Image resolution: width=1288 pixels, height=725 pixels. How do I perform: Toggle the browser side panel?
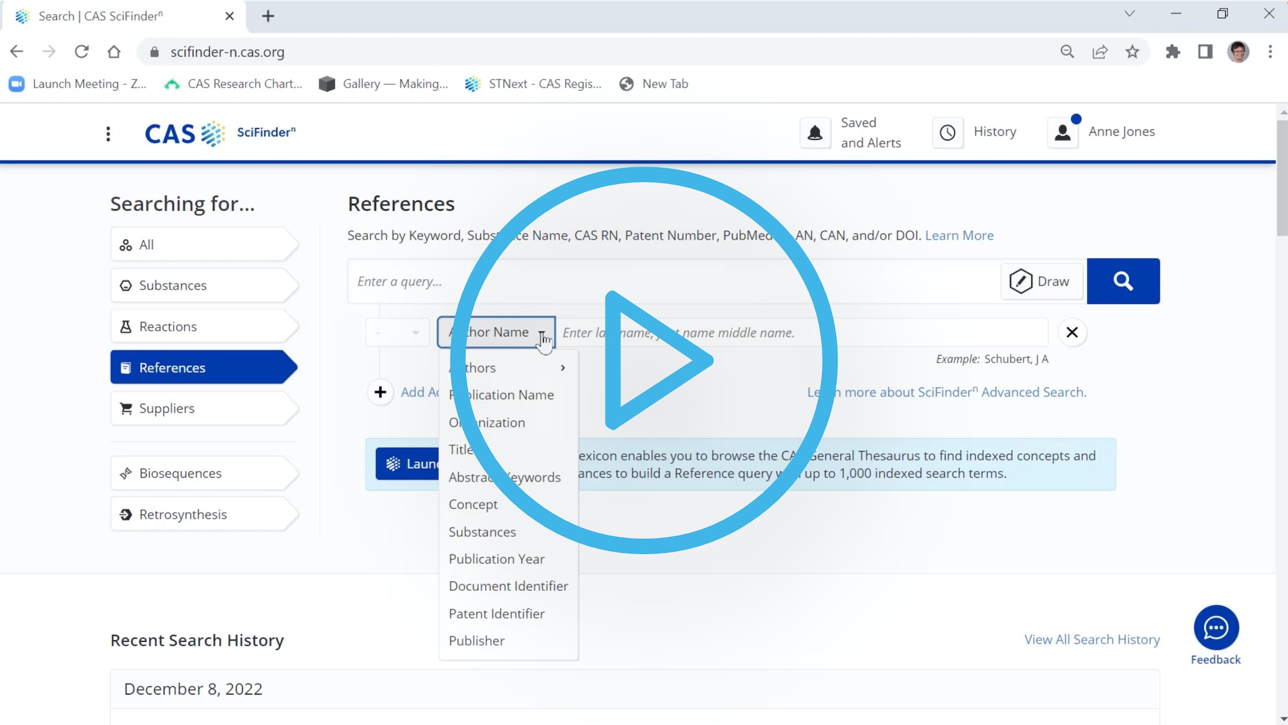coord(1205,51)
